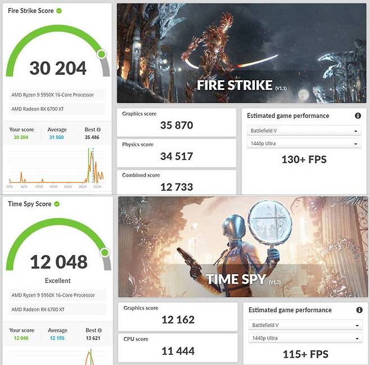The image size is (370, 365).
Task: Click Fire Strike Graphics score 35 870
Action: coord(177,125)
